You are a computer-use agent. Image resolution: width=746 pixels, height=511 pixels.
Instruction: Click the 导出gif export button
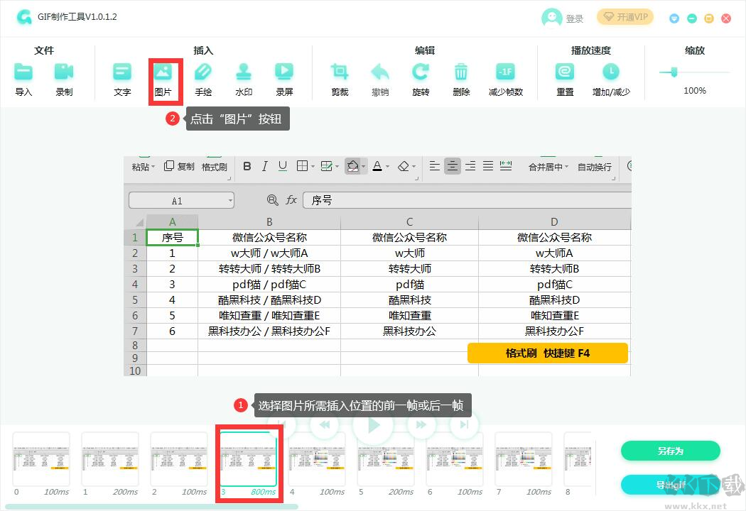tap(670, 485)
